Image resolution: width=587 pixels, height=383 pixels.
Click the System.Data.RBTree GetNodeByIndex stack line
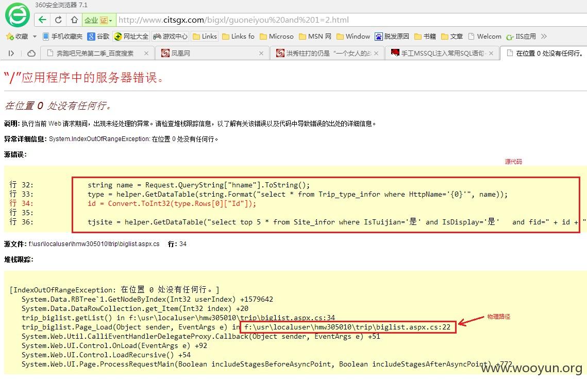coord(147,299)
